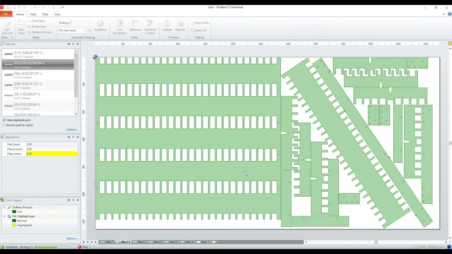Close the Separations panel
Screen dimensions: 452x254
click(78, 137)
